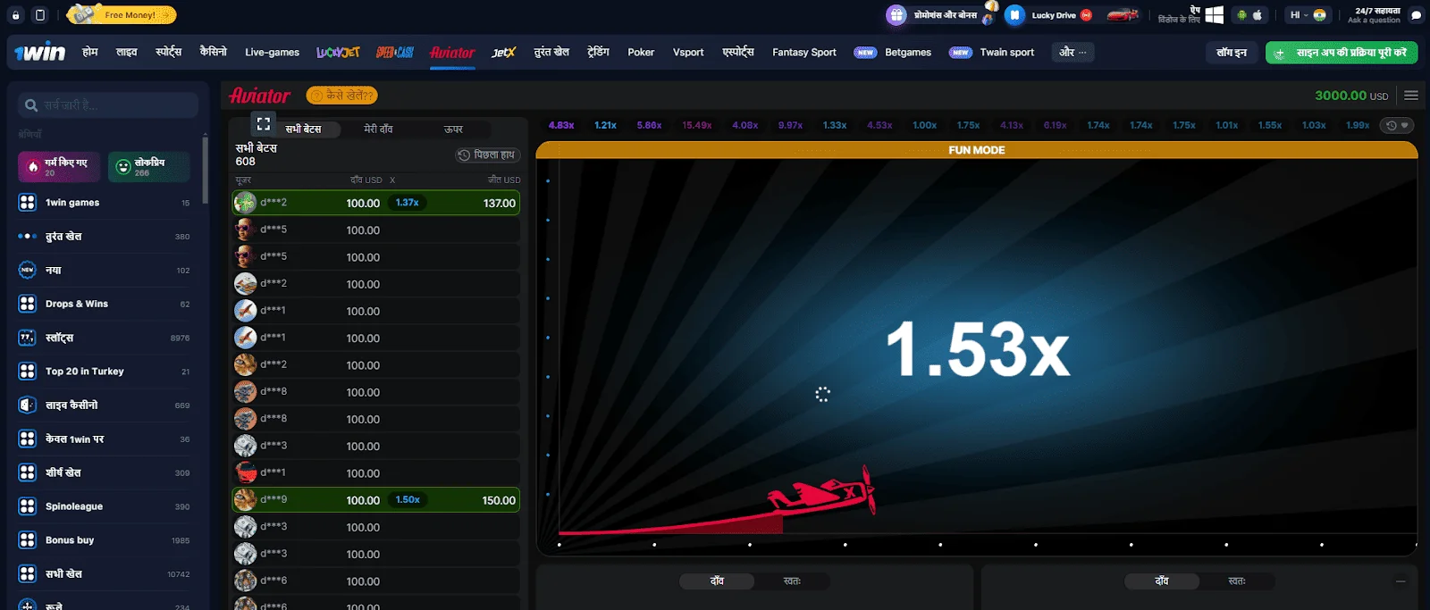The image size is (1430, 610).
Task: Select Drops & Wins in sidebar
Action: pyautogui.click(x=77, y=304)
